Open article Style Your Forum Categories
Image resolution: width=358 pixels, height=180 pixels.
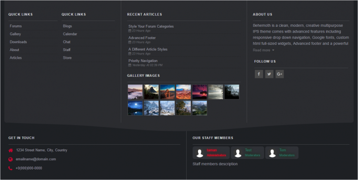click(x=151, y=26)
